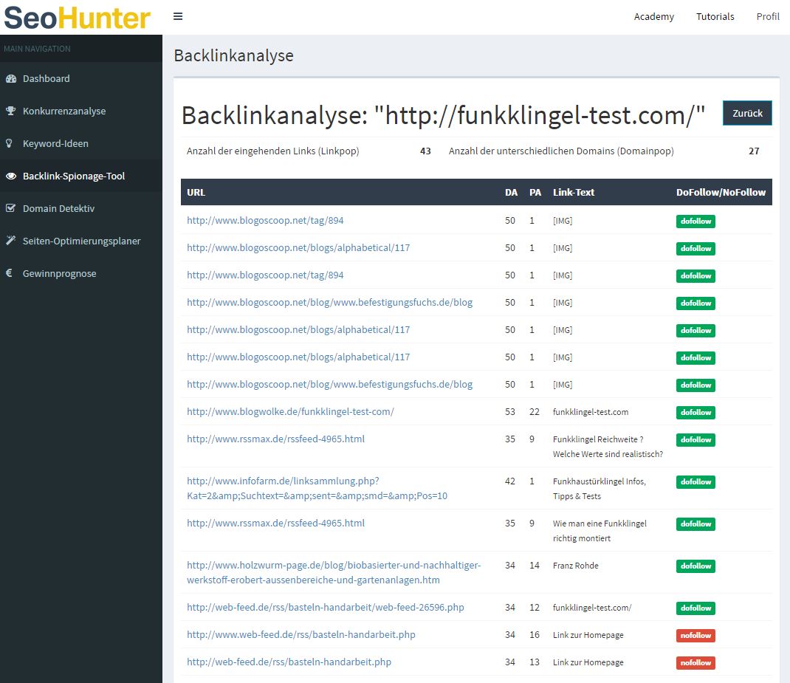Viewport: 790px width, 683px height.
Task: Open first blogoscoop befestigungsfuchs.de/blog link
Action: click(329, 302)
